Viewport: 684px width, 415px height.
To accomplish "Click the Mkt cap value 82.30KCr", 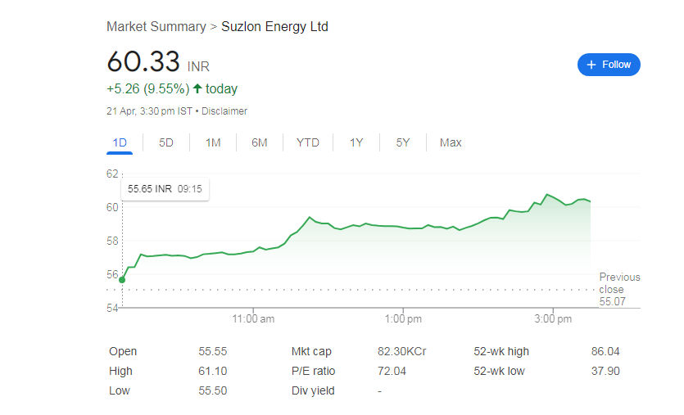I will tap(401, 351).
